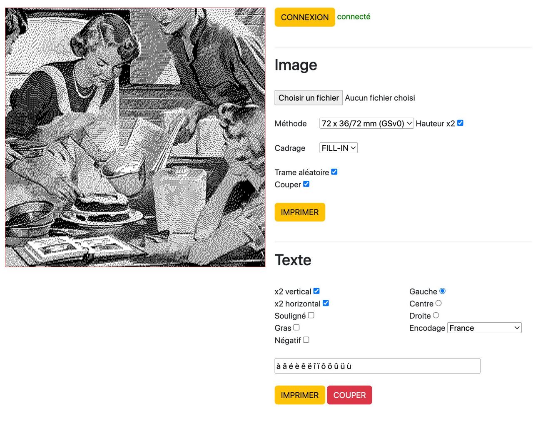Select the Gauche alignment radio button
The image size is (533, 426).
point(442,291)
